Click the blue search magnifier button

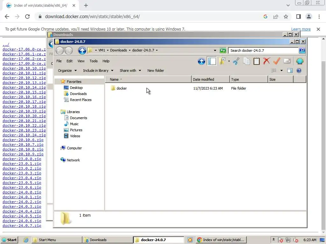pos(302,51)
